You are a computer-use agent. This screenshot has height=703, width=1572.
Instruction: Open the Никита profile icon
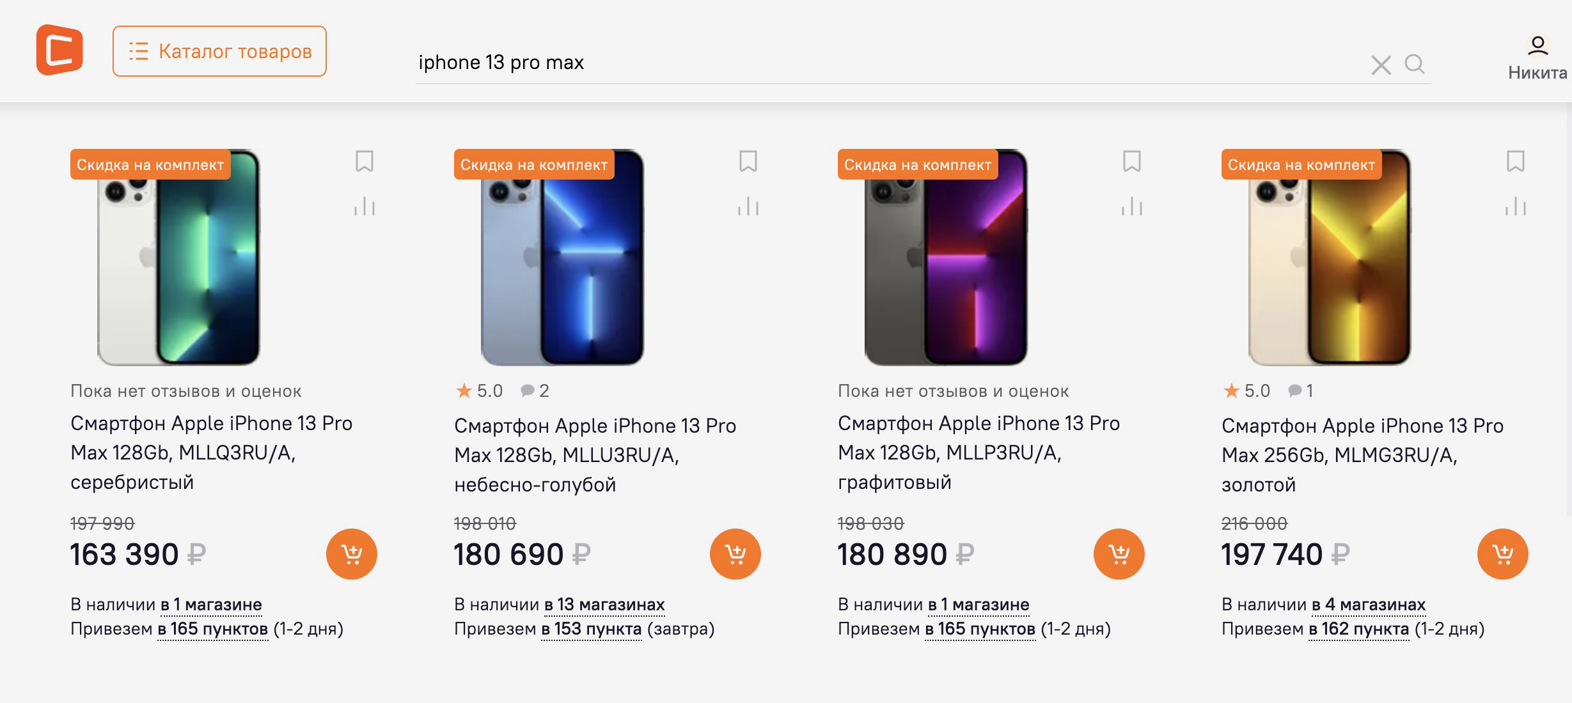click(x=1537, y=46)
